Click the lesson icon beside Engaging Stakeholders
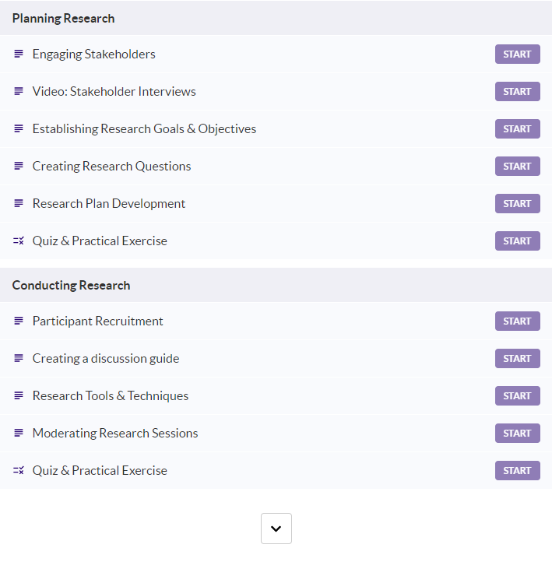This screenshot has width=552, height=562. (x=18, y=54)
